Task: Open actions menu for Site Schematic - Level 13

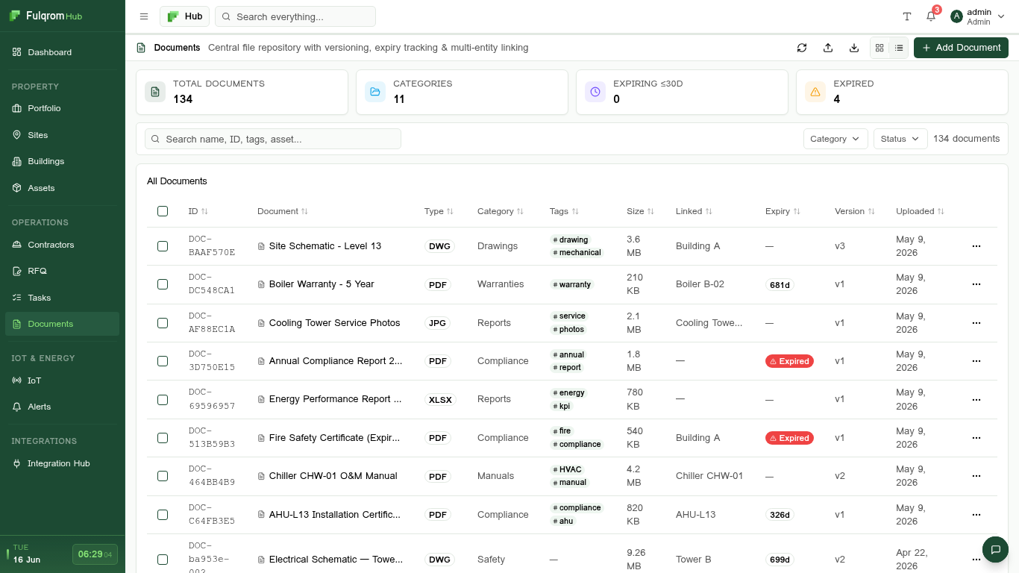Action: (x=976, y=246)
